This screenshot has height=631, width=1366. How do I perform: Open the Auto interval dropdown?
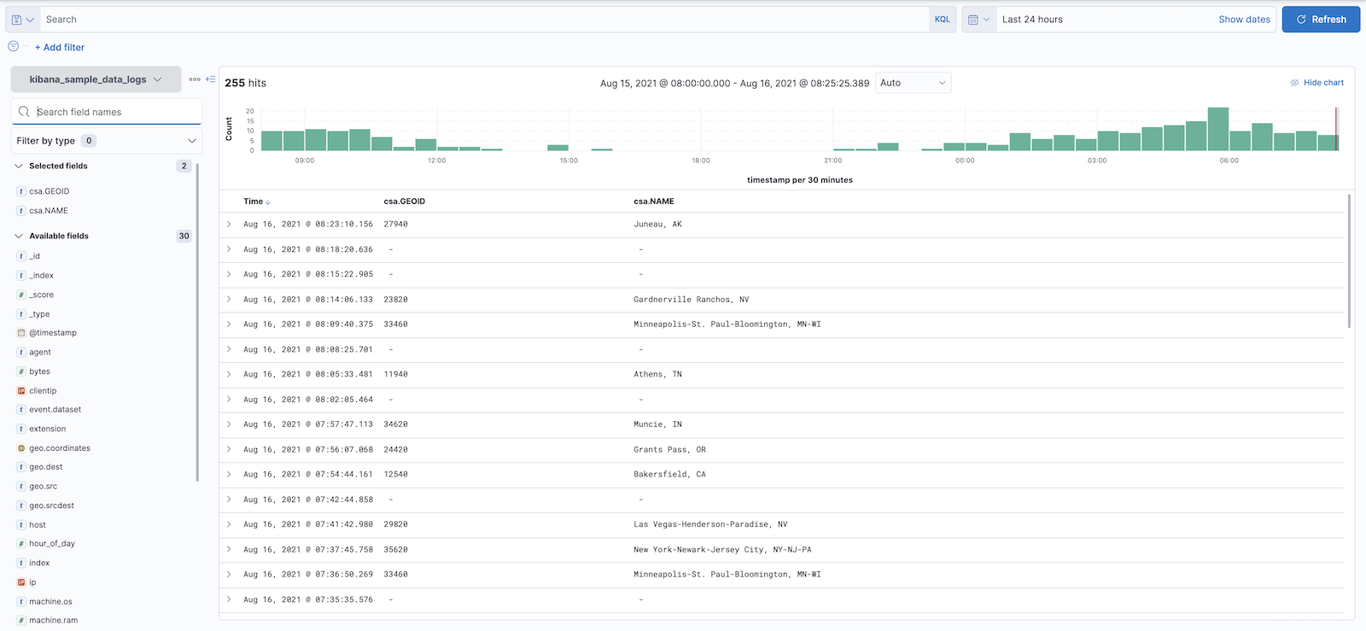(913, 83)
